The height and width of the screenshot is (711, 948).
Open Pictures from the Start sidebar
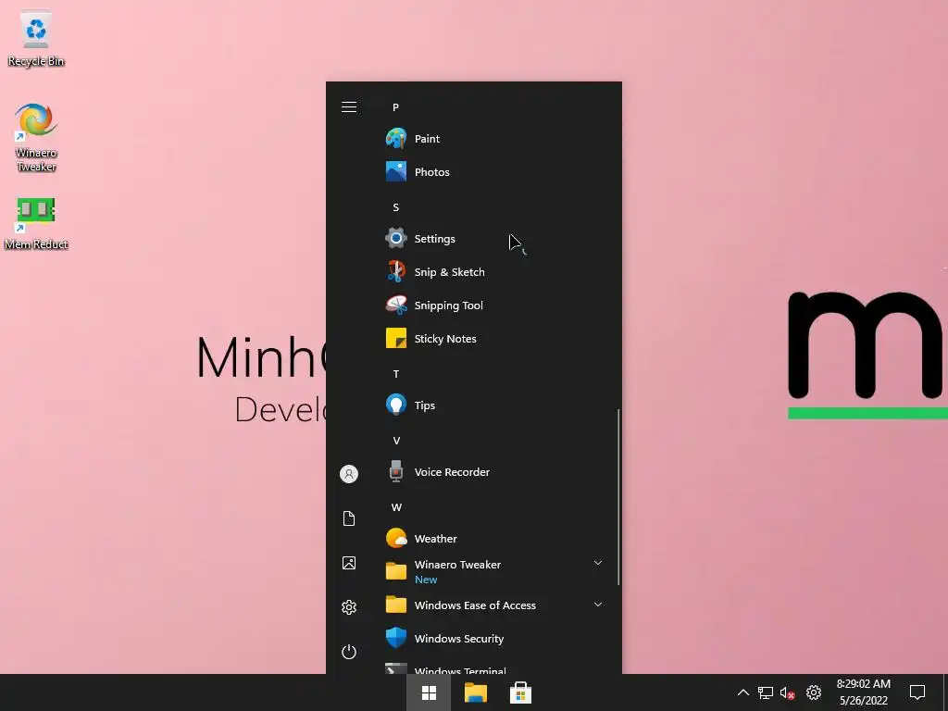point(349,563)
